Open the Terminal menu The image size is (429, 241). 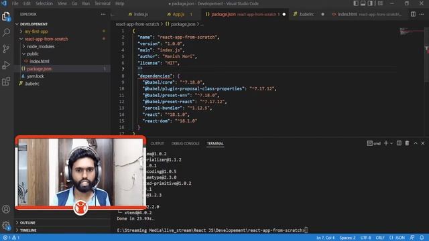(103, 3)
